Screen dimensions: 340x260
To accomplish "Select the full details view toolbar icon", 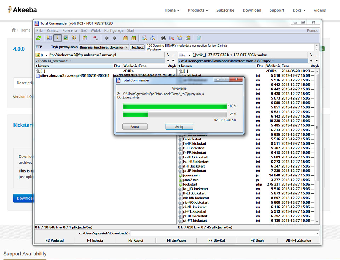I will [58, 38].
